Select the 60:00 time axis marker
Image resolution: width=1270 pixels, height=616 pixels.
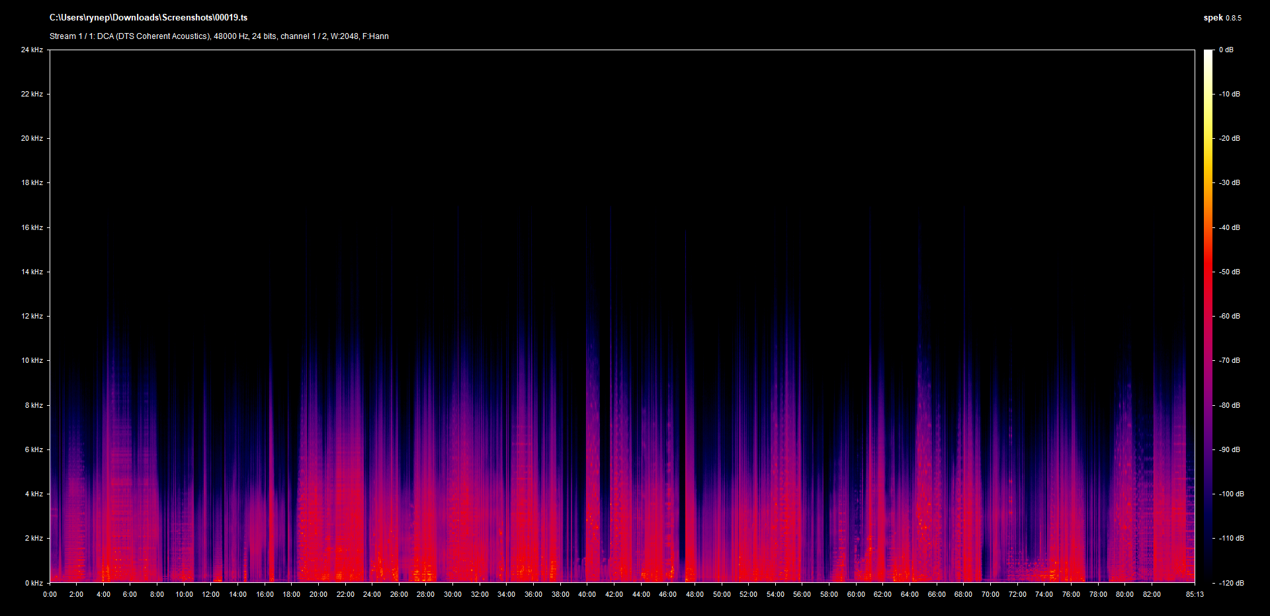[x=856, y=594]
